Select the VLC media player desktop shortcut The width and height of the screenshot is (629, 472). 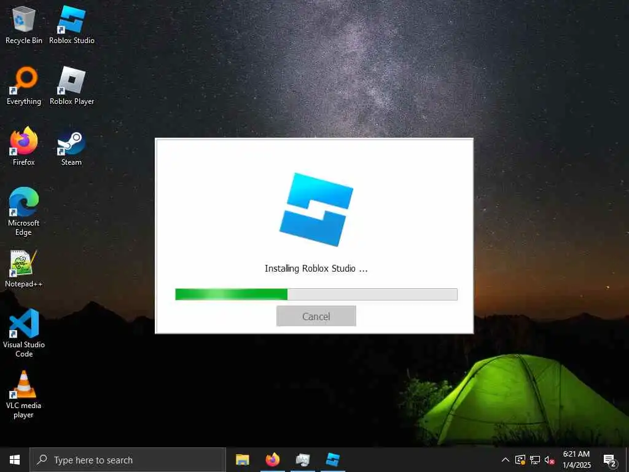(24, 395)
